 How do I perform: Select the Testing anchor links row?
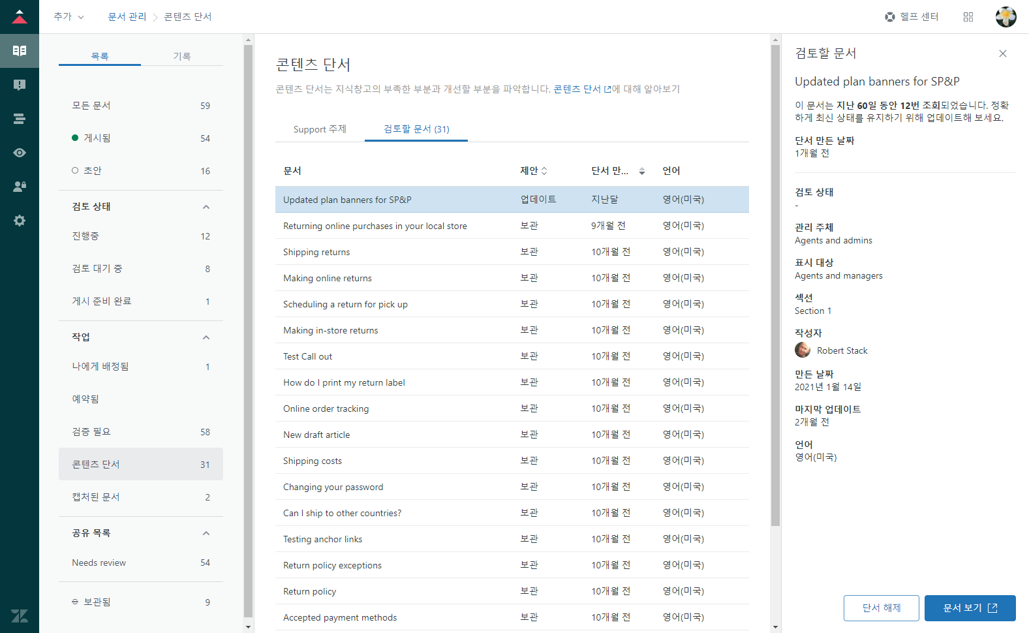click(x=512, y=539)
